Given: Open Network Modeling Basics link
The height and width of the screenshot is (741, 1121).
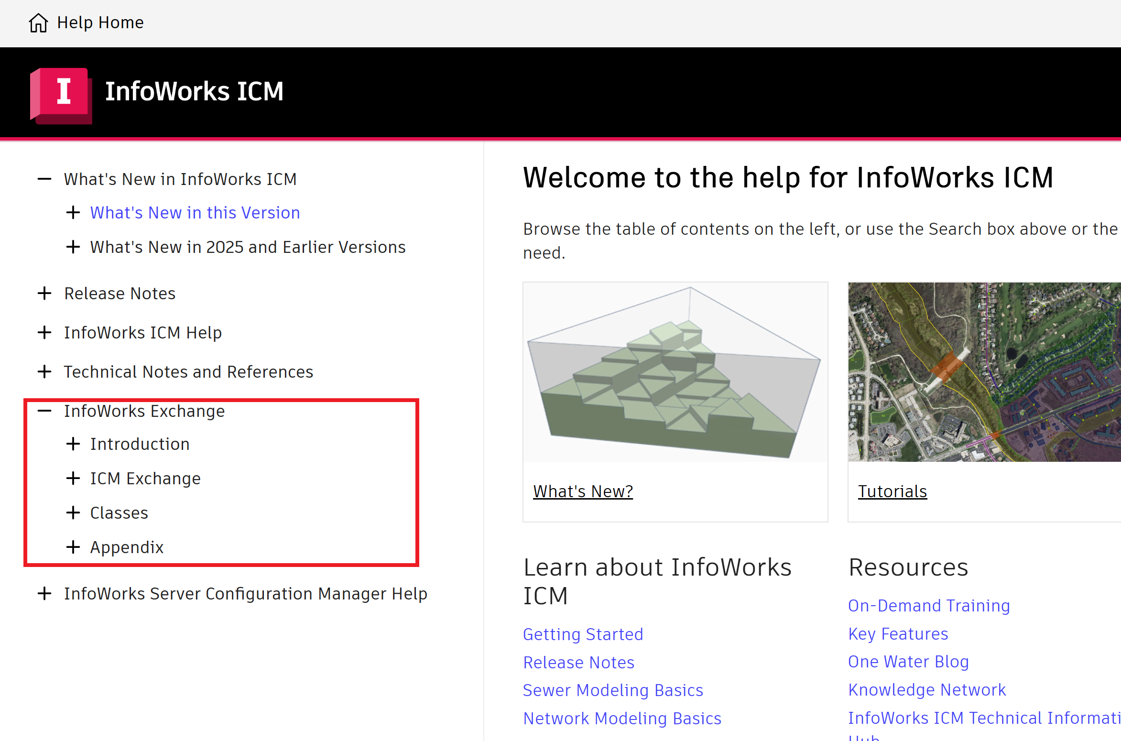Looking at the screenshot, I should tap(622, 719).
